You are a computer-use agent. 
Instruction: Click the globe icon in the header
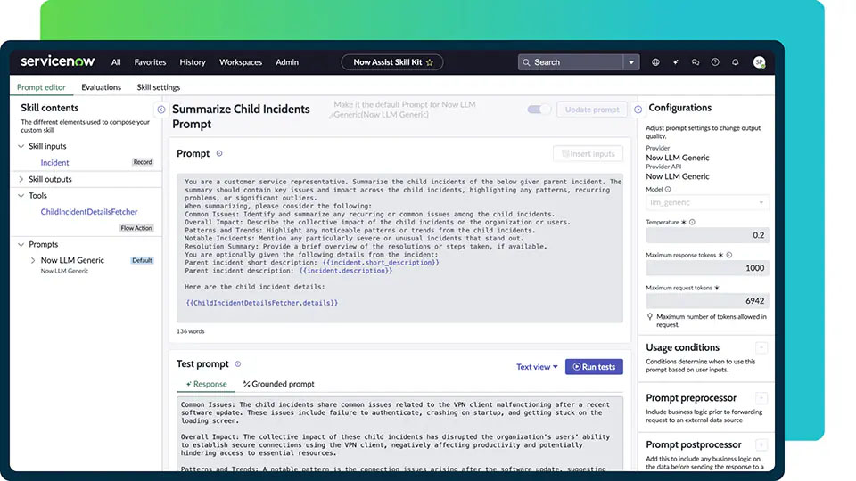655,62
